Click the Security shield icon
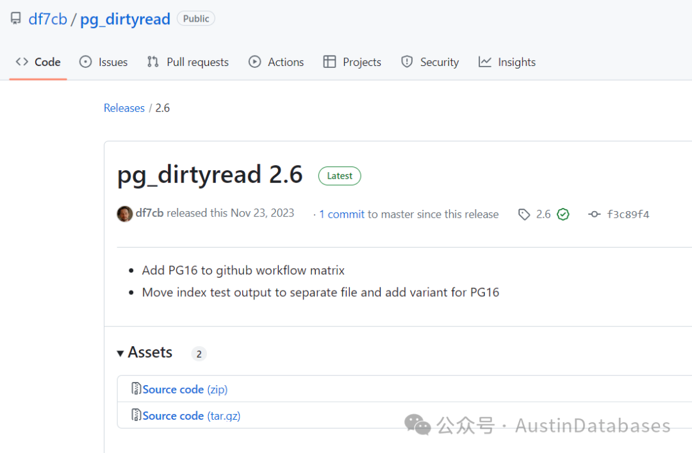This screenshot has height=453, width=692. point(407,61)
